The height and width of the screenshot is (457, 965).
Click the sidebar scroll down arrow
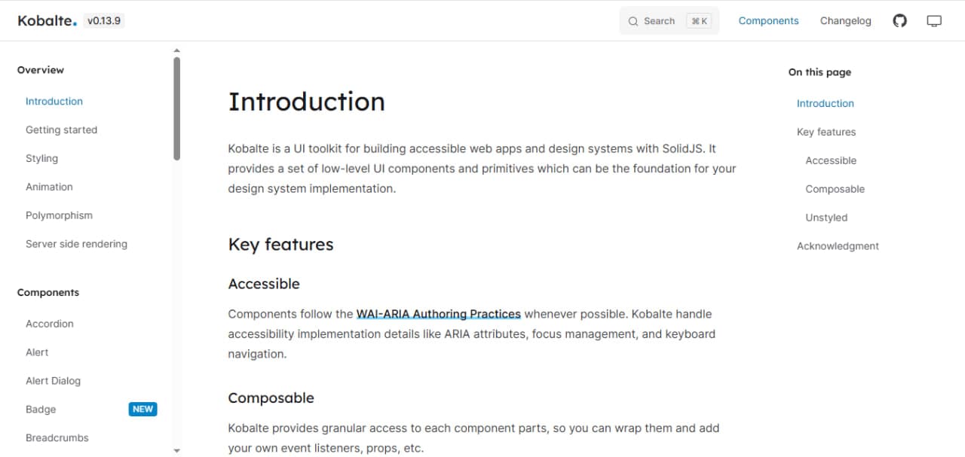coord(177,451)
